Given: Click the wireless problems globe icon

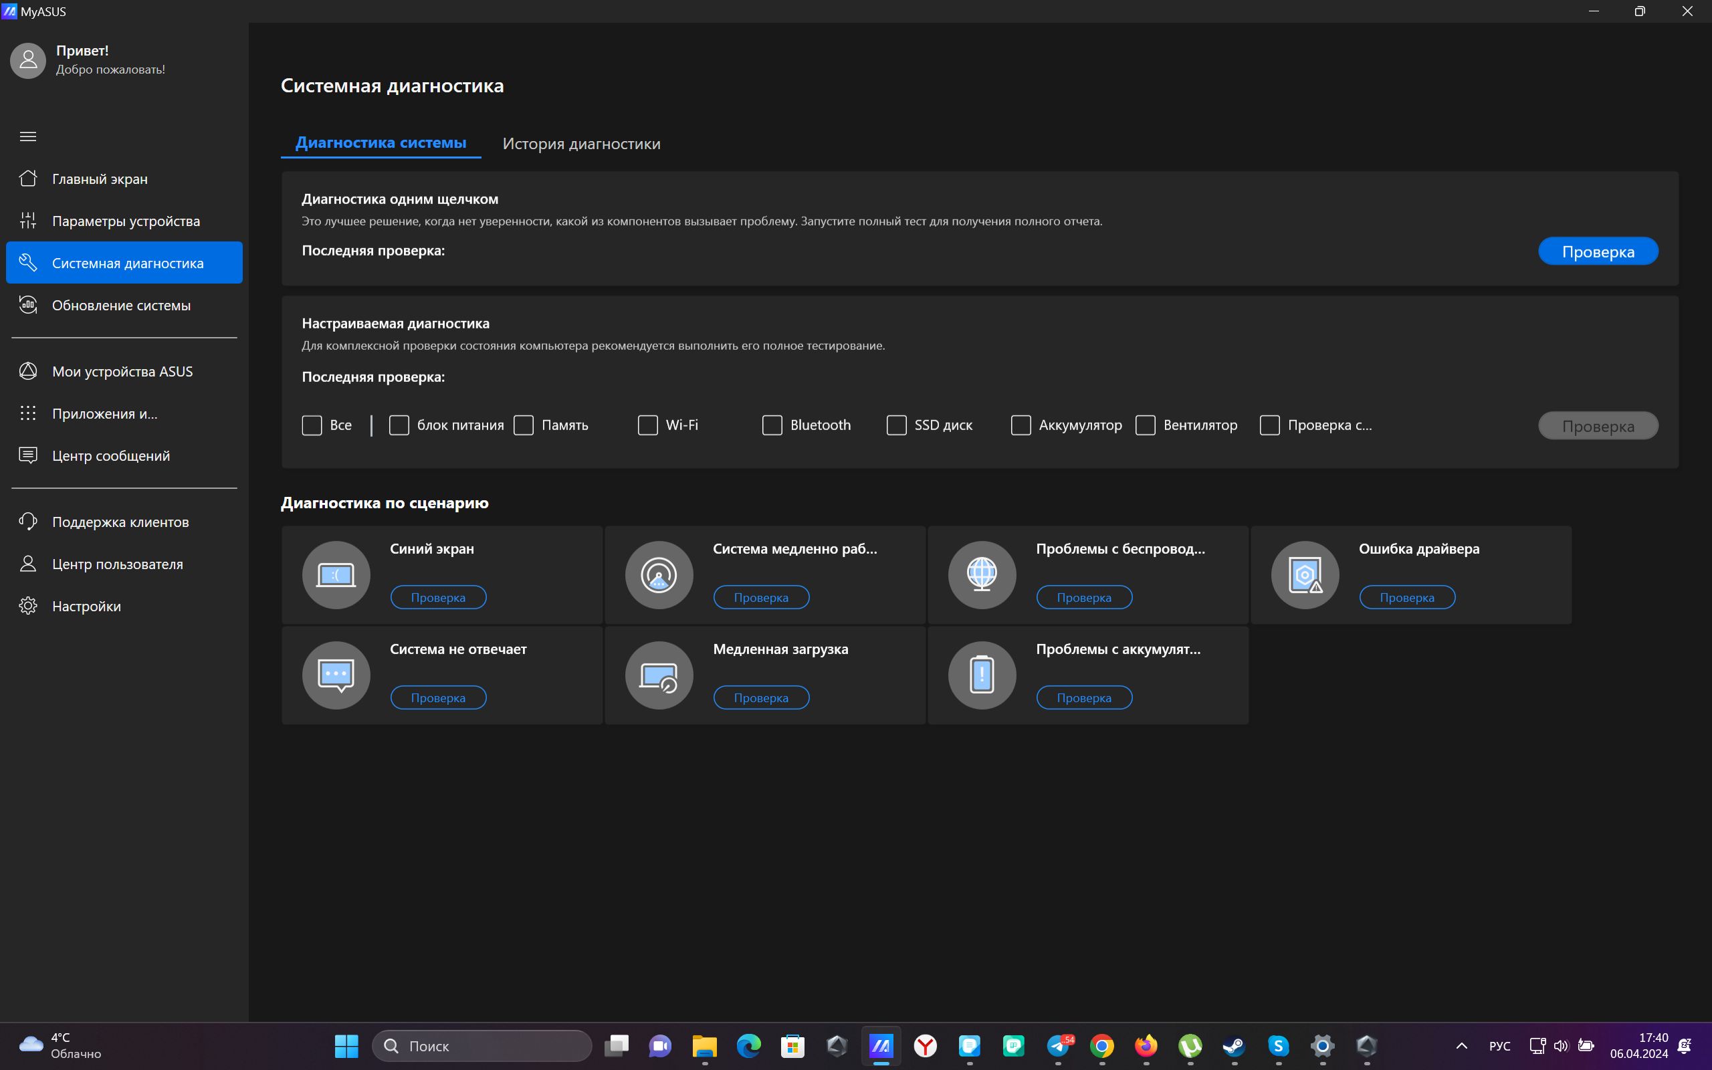Looking at the screenshot, I should click(982, 574).
